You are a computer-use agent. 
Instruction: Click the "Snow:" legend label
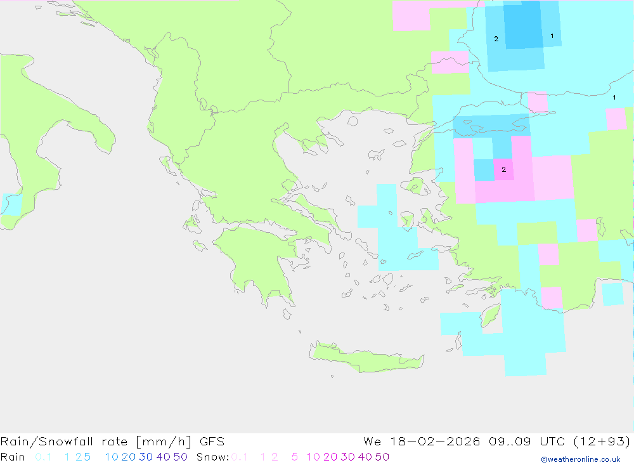point(213,457)
